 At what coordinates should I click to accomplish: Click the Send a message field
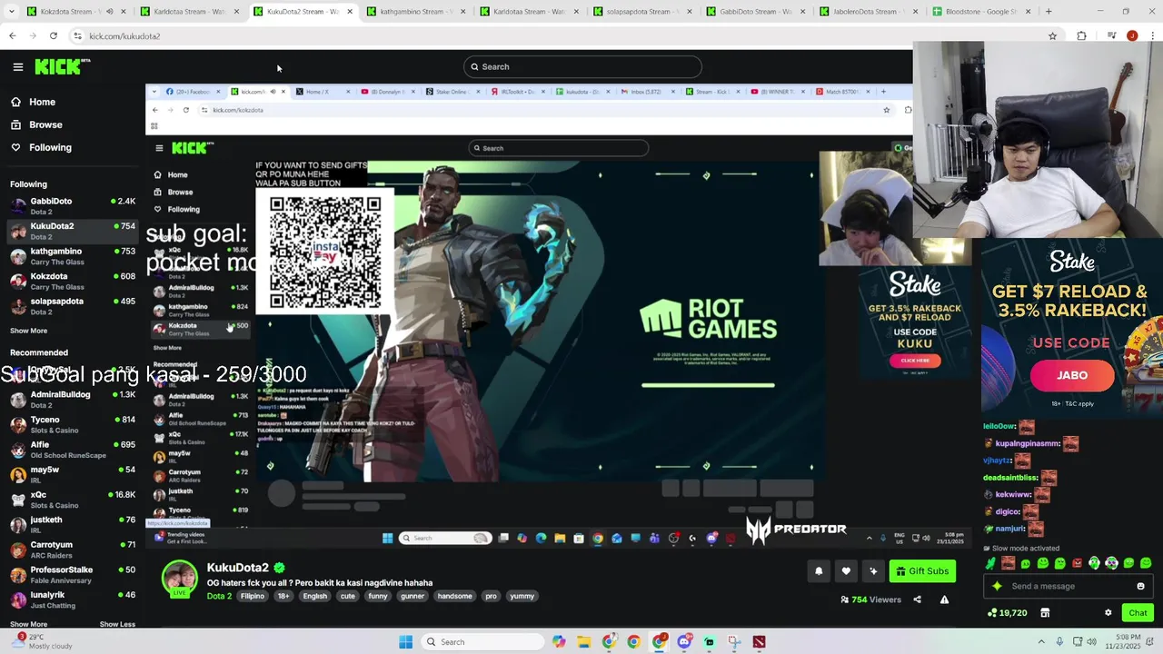click(1068, 586)
